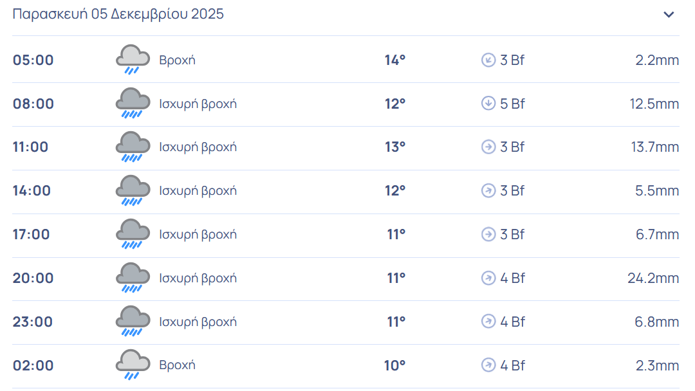Click the rain cloud icon at 05:00

133,60
